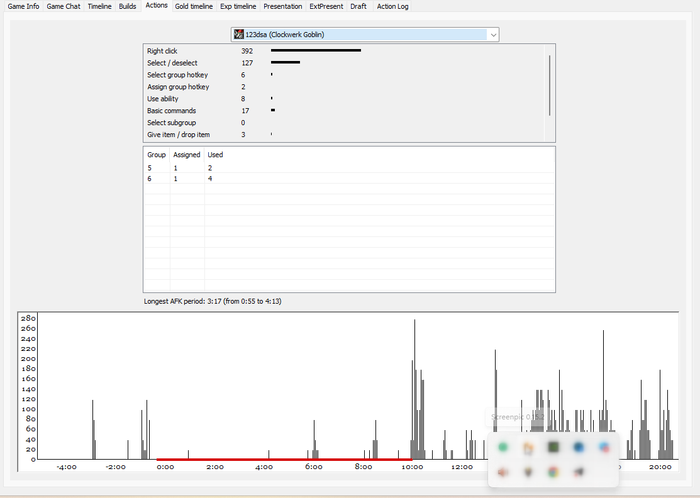Click the green circle tray icon

[x=503, y=446]
